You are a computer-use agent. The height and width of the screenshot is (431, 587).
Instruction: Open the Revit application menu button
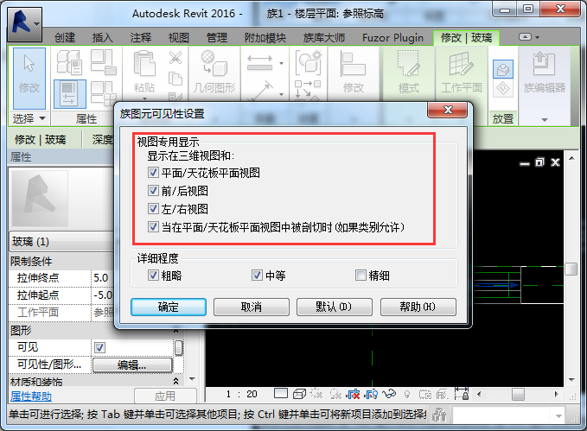click(24, 19)
